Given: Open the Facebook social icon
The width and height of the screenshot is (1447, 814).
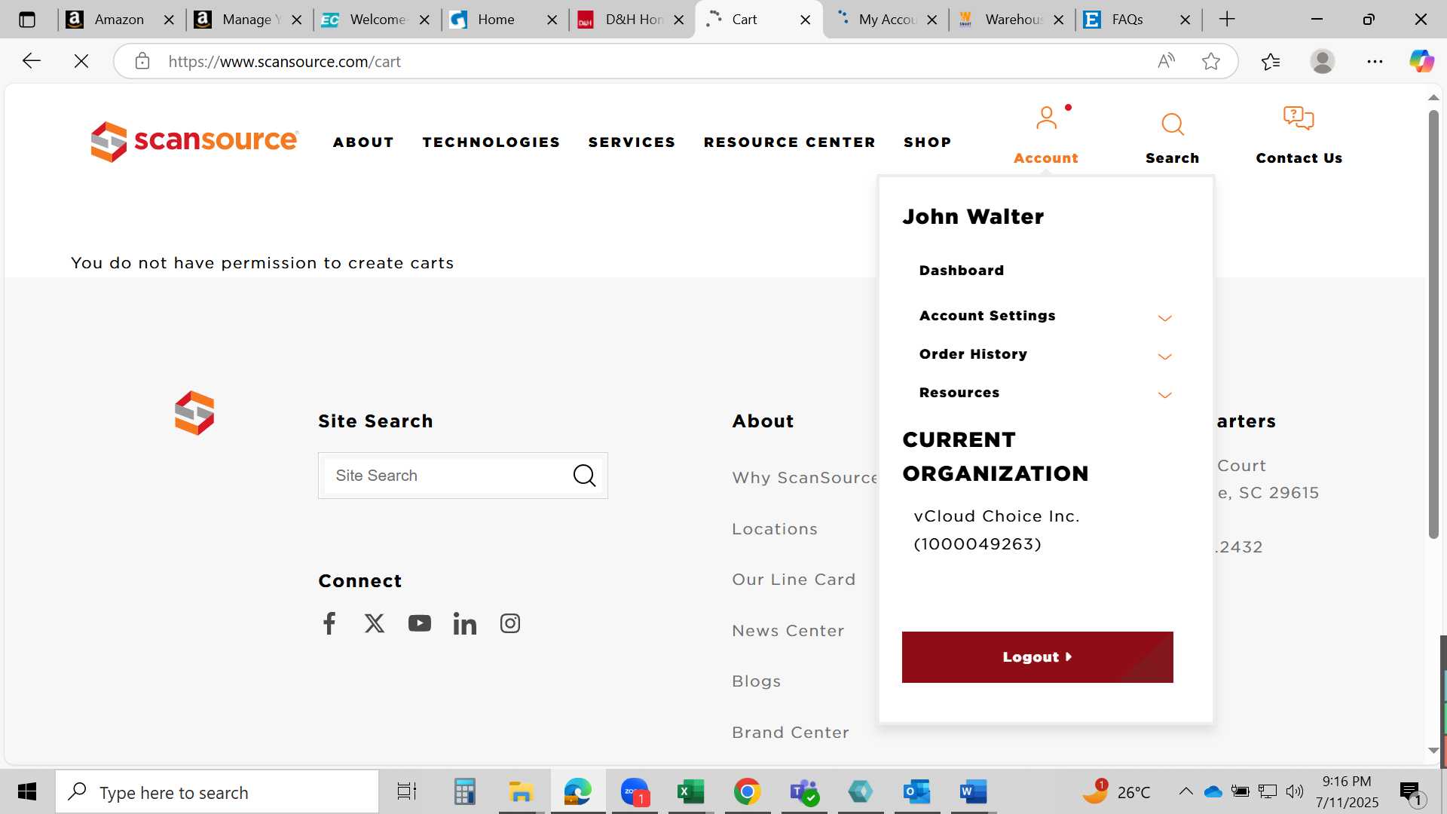Looking at the screenshot, I should pyautogui.click(x=329, y=623).
